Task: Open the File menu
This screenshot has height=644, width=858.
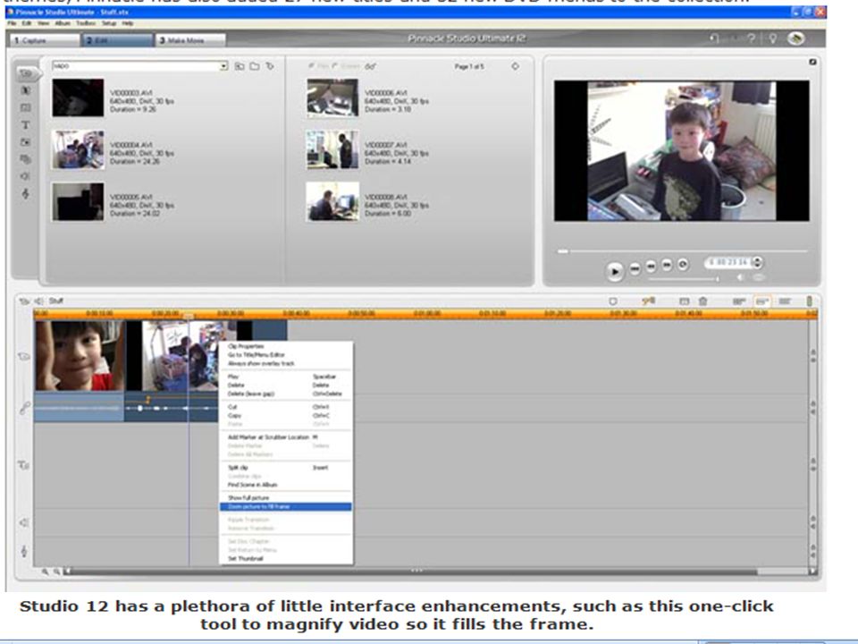Action: [12, 23]
